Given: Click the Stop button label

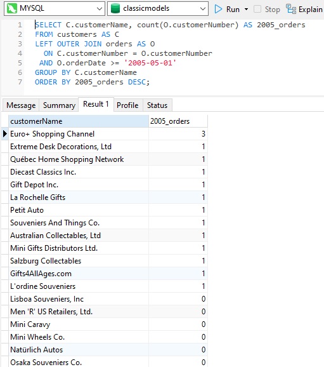Looking at the screenshot, I should point(273,10).
